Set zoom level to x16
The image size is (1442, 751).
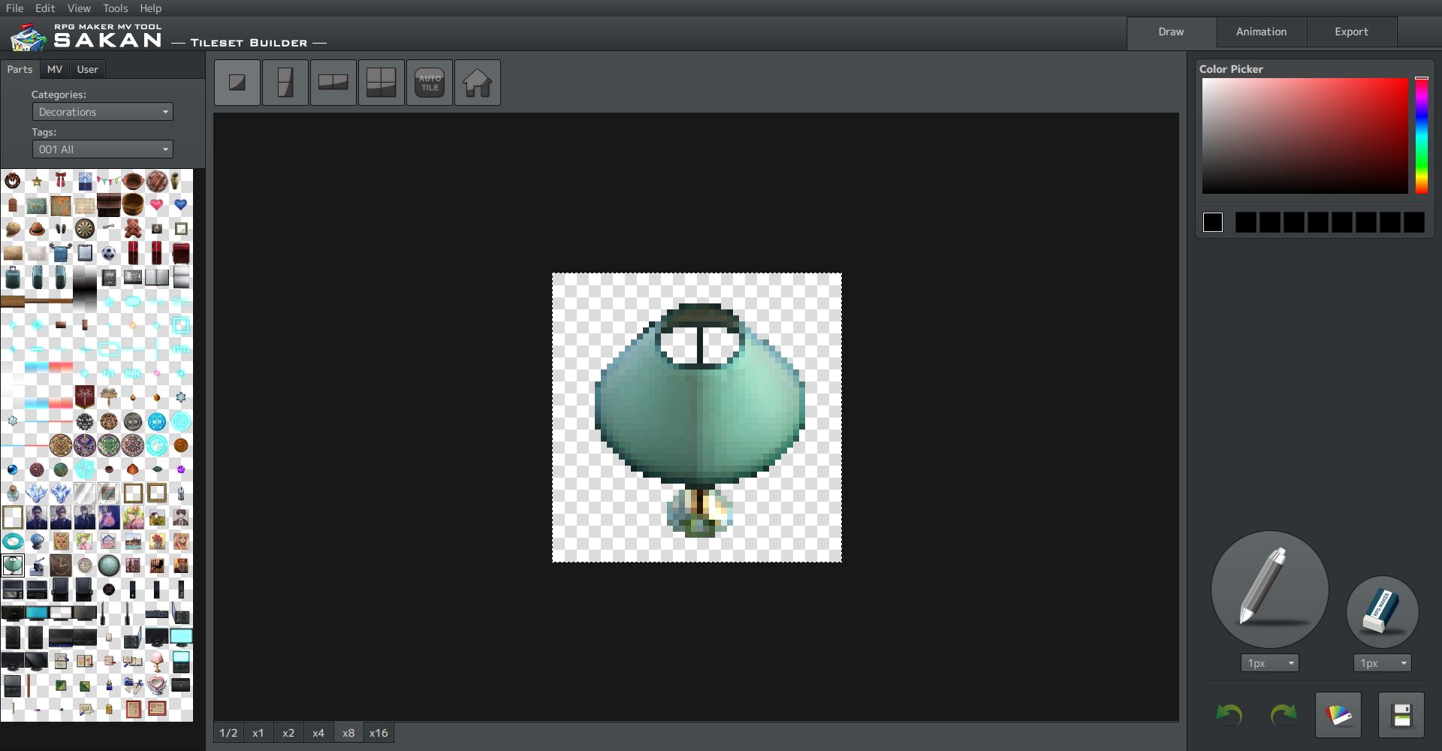379,733
